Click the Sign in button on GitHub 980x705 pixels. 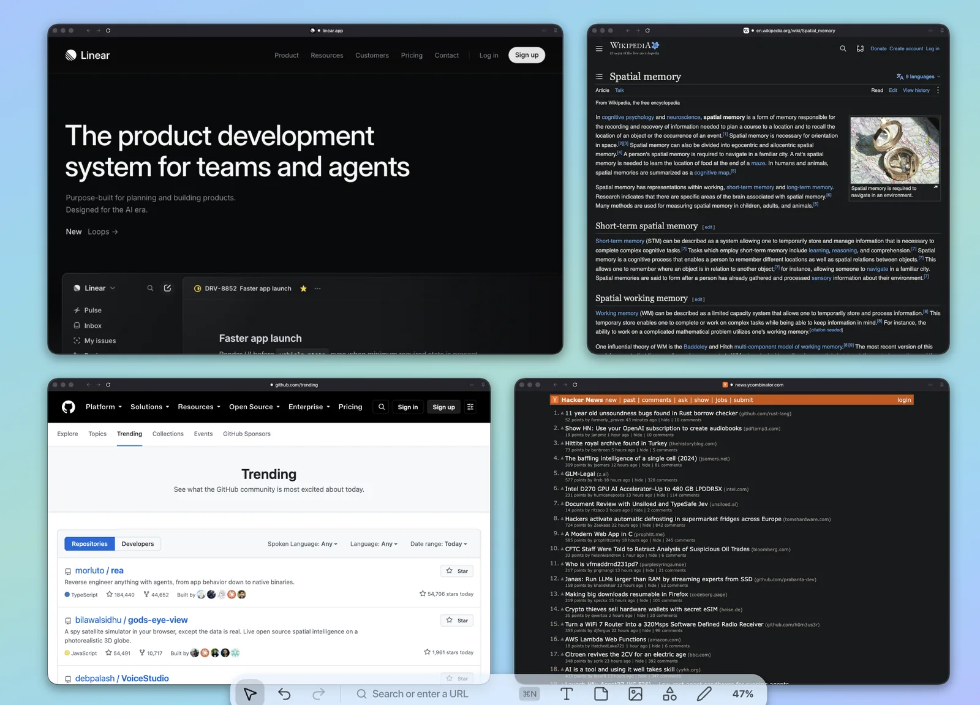pyautogui.click(x=408, y=407)
